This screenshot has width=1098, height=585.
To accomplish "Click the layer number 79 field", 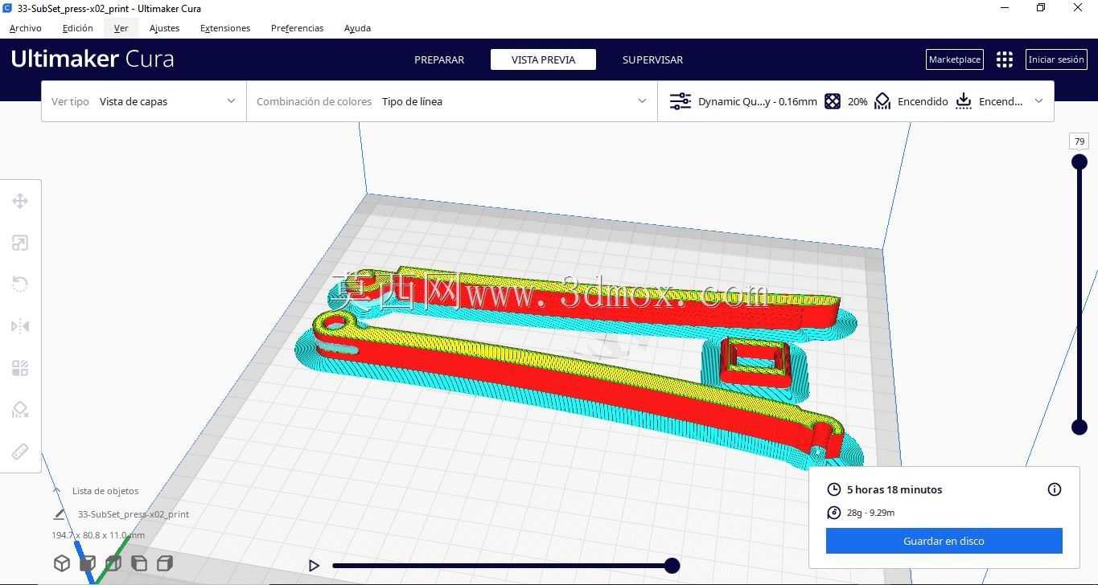I will [x=1079, y=141].
